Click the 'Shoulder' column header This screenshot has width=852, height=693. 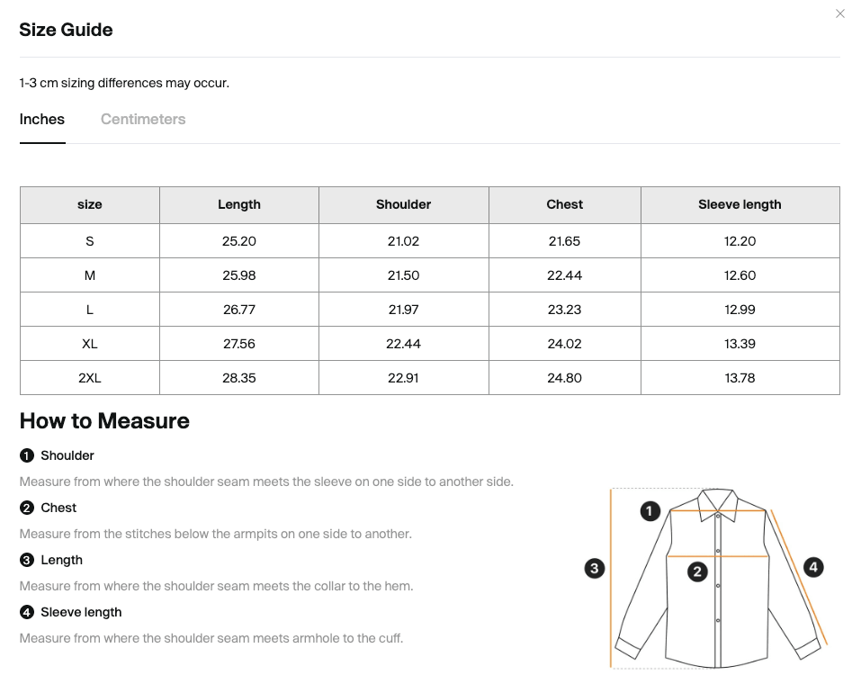tap(403, 205)
